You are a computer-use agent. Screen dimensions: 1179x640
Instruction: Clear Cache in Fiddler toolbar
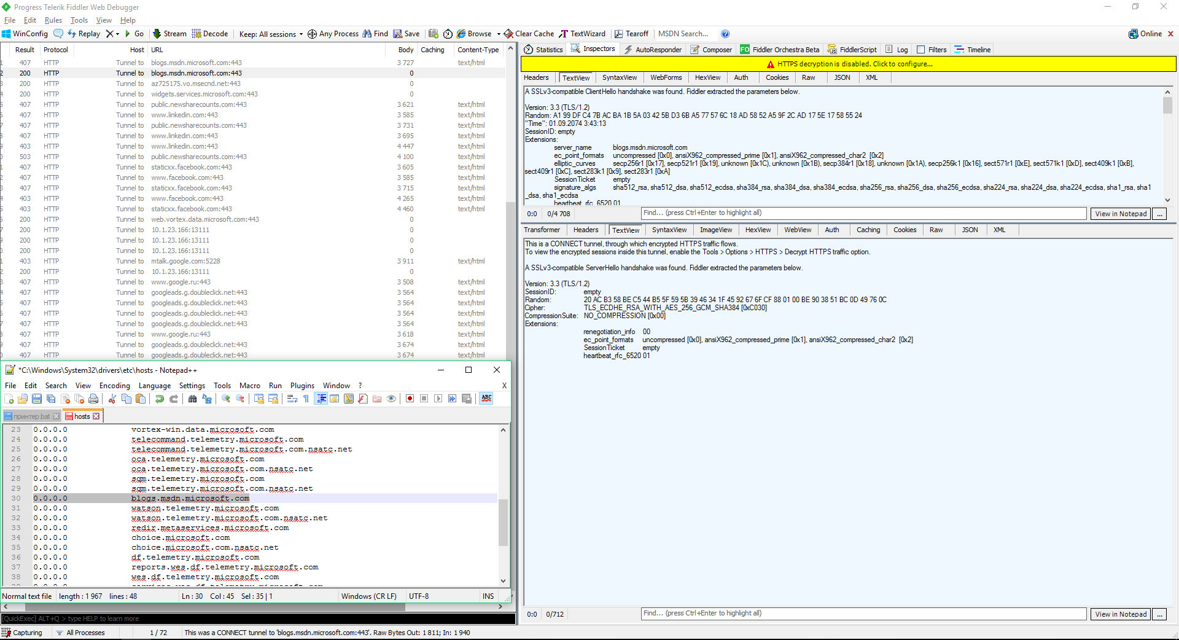click(x=529, y=34)
